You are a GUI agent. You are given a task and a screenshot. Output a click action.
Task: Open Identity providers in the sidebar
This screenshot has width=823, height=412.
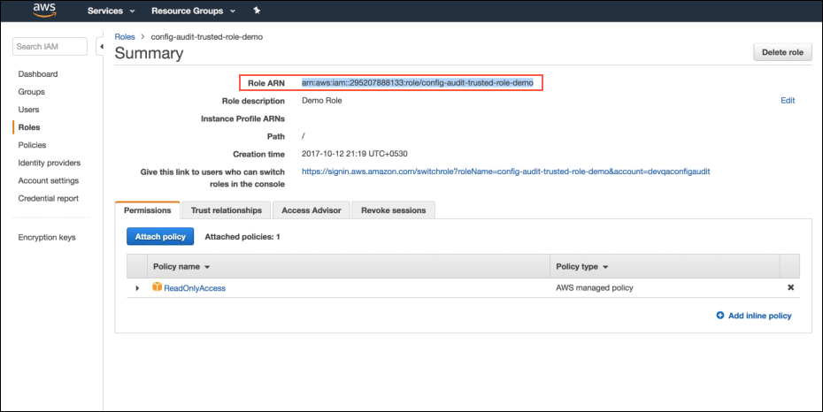pyautogui.click(x=50, y=163)
